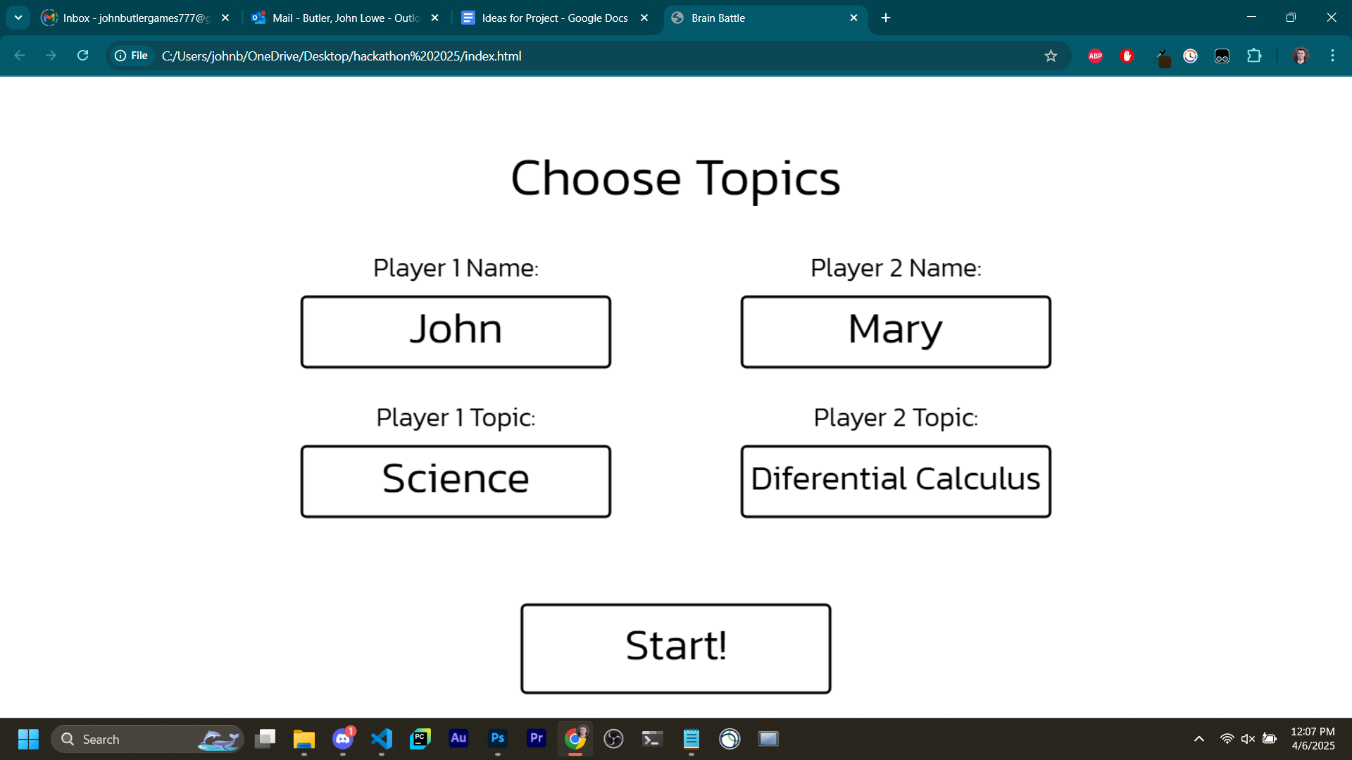Show hidden system tray icons
The image size is (1352, 760).
[1198, 739]
